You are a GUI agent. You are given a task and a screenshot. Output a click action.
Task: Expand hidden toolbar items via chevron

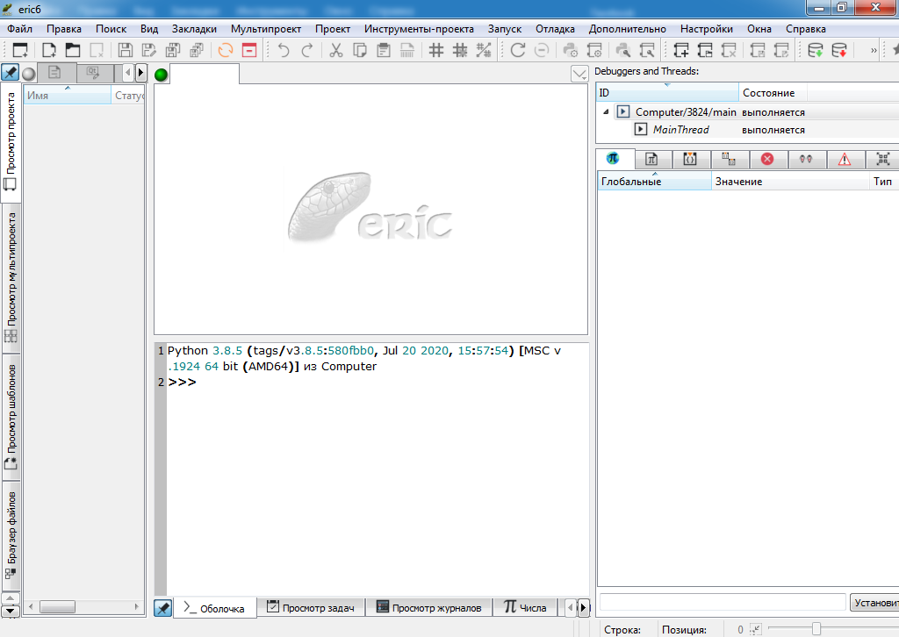click(x=874, y=50)
